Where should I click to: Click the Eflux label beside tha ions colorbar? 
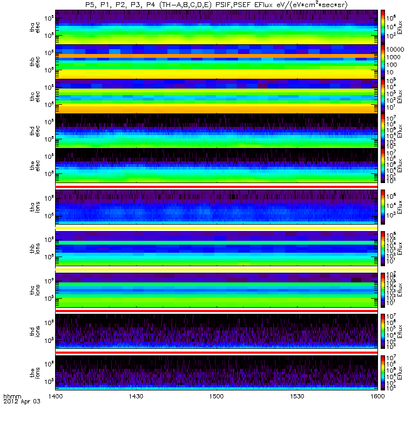pos(400,207)
